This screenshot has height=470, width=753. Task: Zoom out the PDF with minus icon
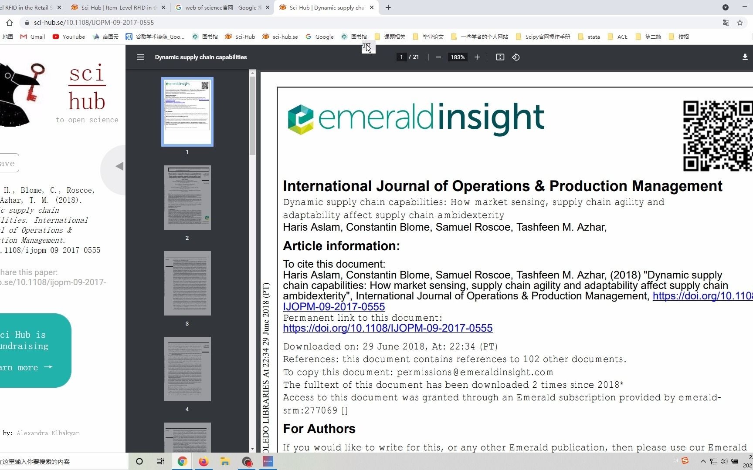[x=438, y=57]
